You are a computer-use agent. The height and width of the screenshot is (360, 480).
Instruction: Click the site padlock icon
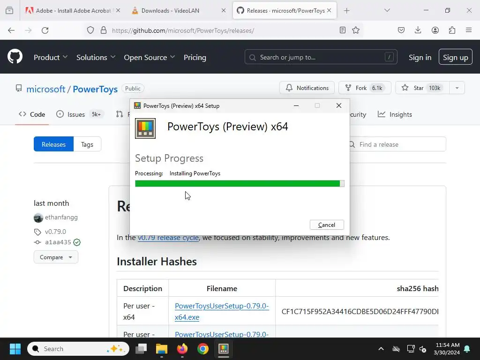click(x=104, y=30)
